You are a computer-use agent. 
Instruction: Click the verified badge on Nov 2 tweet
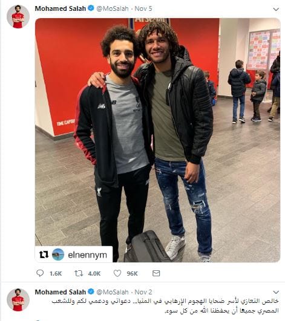[91, 291]
